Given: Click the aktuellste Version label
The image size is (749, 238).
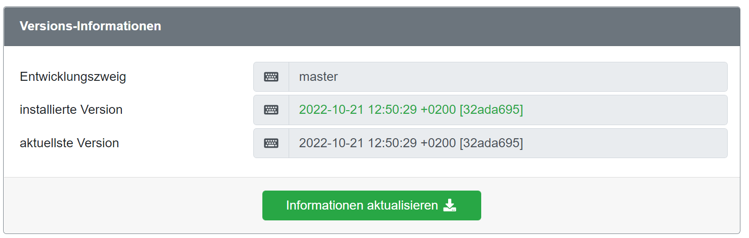Looking at the screenshot, I should (69, 143).
